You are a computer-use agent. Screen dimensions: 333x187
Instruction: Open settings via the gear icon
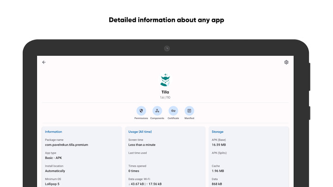[286, 62]
